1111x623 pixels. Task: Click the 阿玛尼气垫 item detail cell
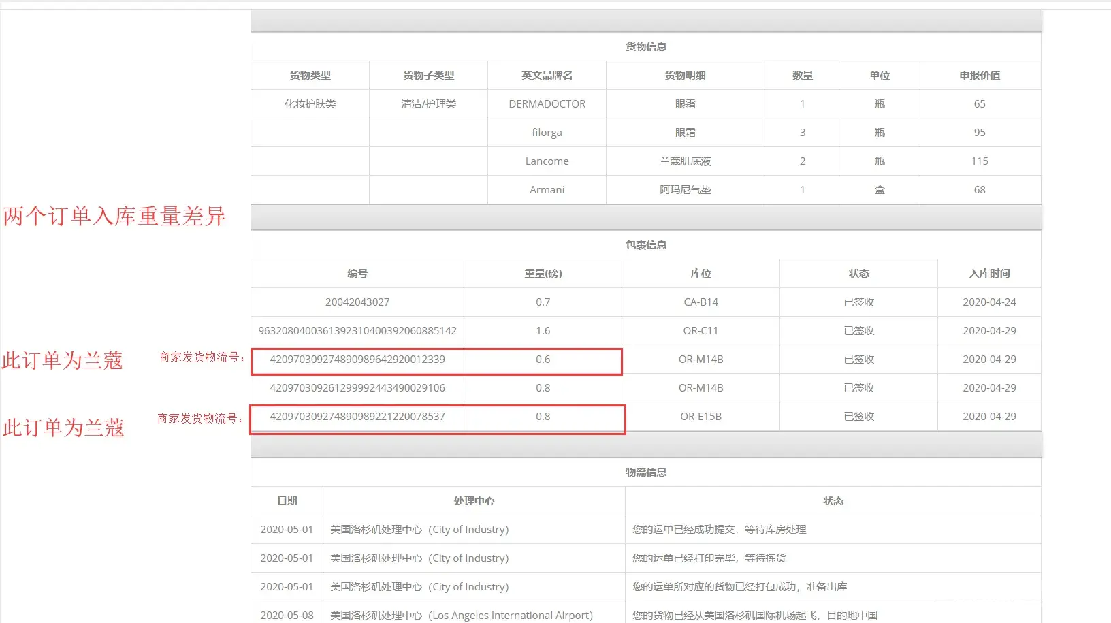[x=685, y=190]
